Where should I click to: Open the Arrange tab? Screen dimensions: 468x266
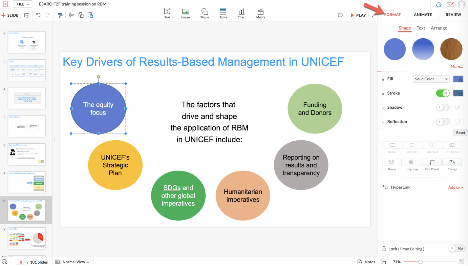[x=439, y=28]
